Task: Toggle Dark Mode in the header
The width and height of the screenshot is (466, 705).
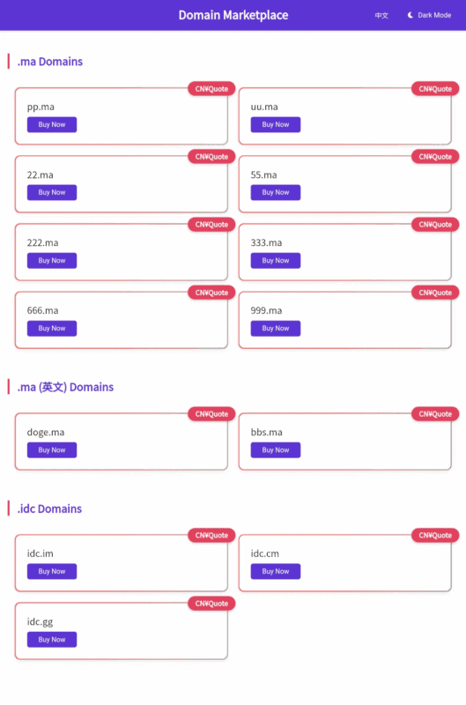Action: (x=429, y=15)
